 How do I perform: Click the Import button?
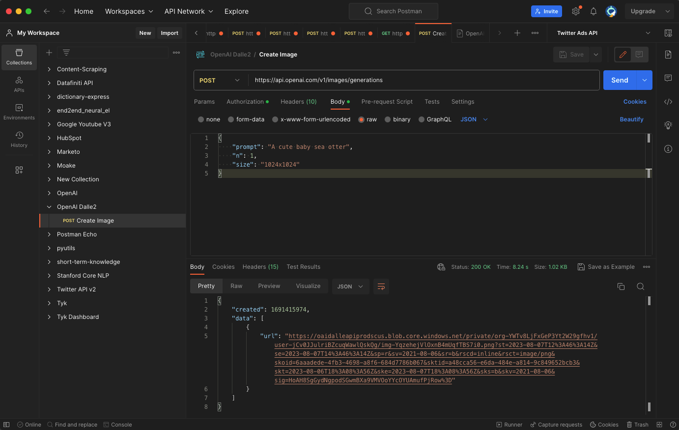point(170,33)
